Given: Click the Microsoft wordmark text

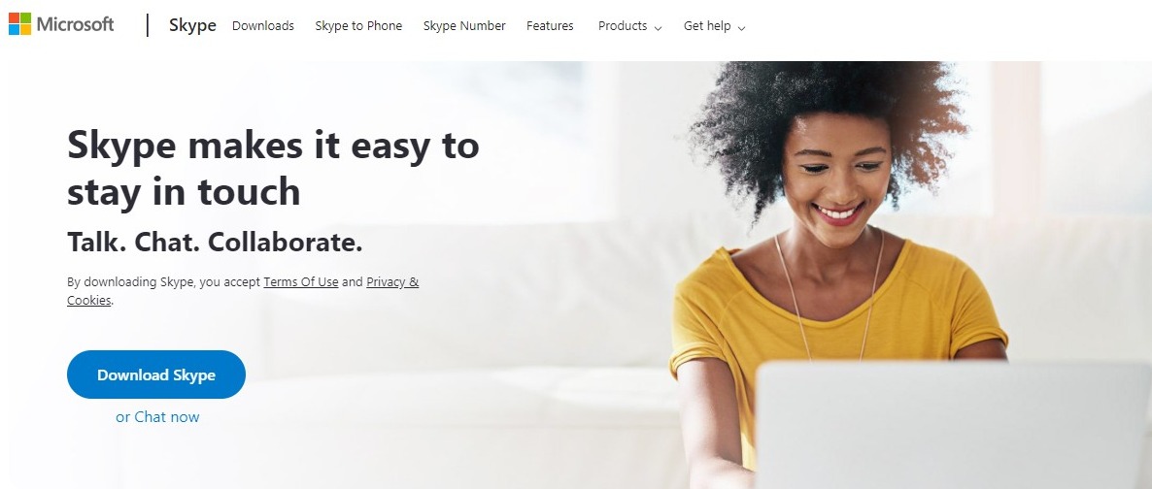Looking at the screenshot, I should (75, 24).
